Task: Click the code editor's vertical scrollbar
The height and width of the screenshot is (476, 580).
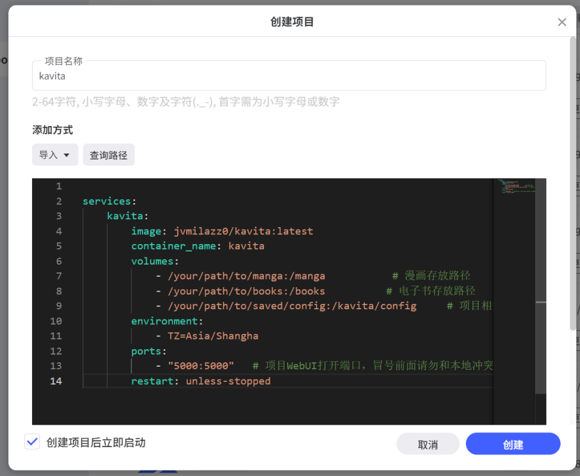Action: 540,242
